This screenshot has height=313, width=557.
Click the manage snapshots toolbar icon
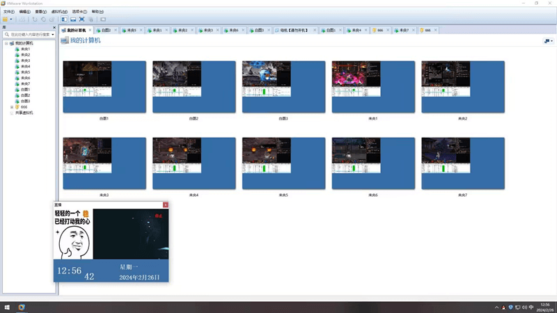pos(52,19)
